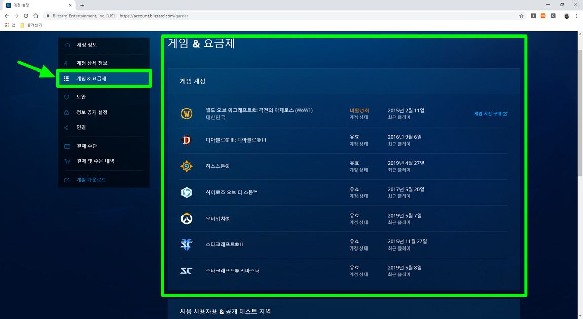Click the external link icon beside 게임 다운로드
Viewport: 583px width, 319px height.
[x=67, y=180]
